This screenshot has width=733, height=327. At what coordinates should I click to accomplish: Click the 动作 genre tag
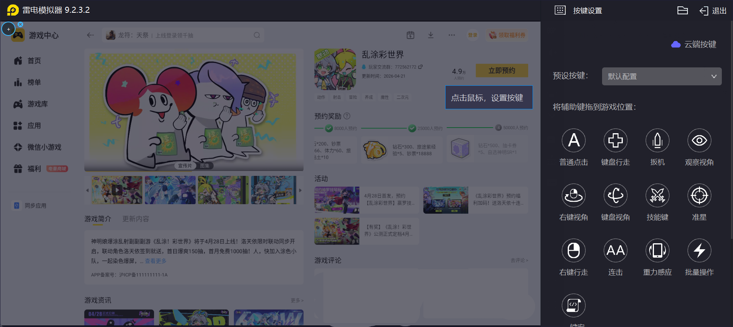click(x=321, y=97)
